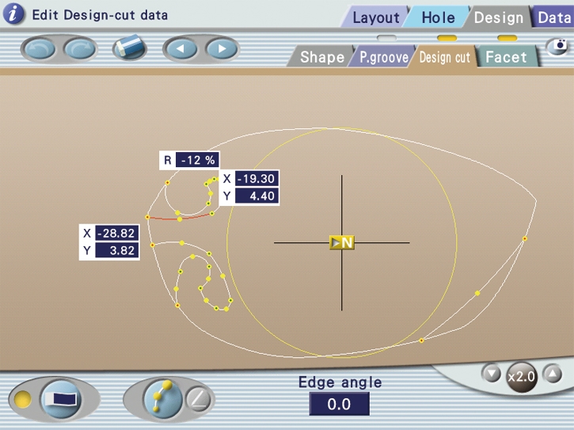The height and width of the screenshot is (430, 574).
Task: Go to next point with right arrow
Action: click(222, 49)
